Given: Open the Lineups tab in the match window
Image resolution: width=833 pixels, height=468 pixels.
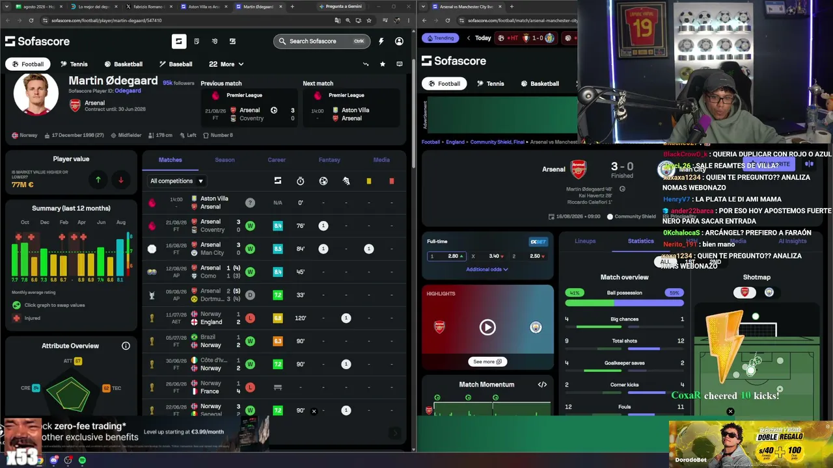Looking at the screenshot, I should [x=585, y=241].
